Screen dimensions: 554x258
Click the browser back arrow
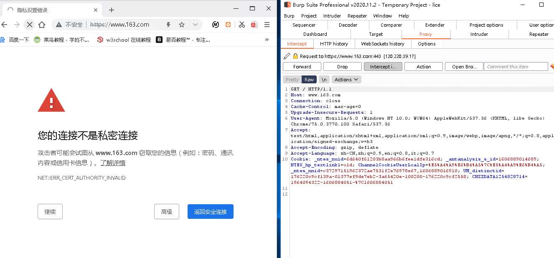[x=5, y=25]
